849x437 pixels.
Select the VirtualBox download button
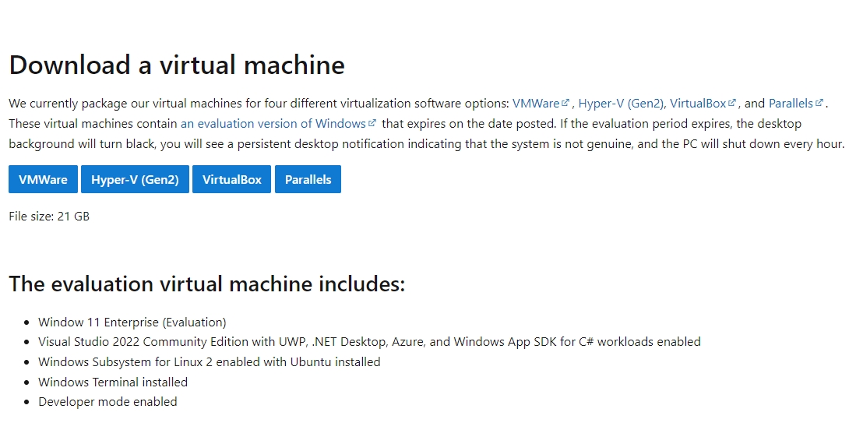tap(232, 179)
